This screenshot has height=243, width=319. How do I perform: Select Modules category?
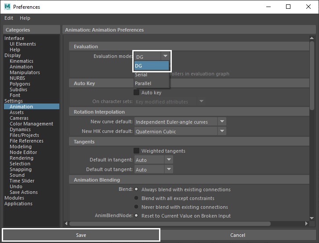(x=14, y=197)
